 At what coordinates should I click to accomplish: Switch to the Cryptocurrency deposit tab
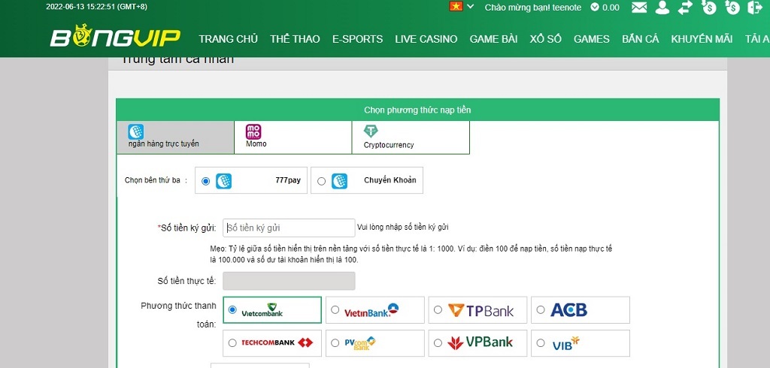pos(410,137)
